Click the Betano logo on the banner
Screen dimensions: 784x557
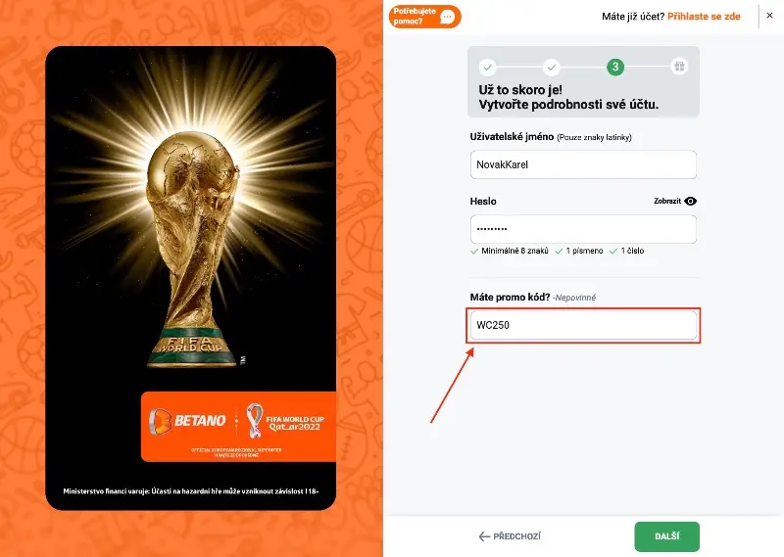coord(187,421)
